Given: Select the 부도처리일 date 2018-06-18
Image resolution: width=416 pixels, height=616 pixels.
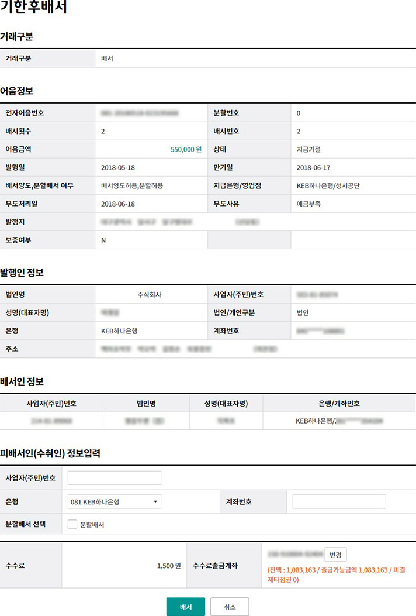Looking at the screenshot, I should coord(117,204).
